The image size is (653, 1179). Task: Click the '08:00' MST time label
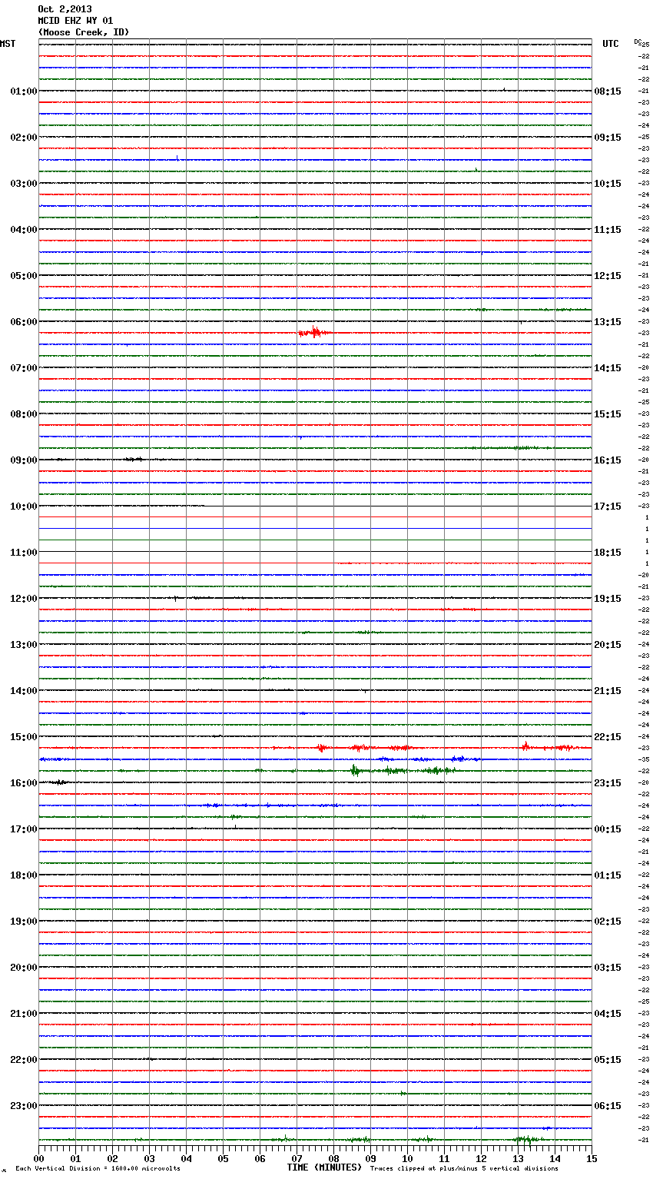coord(24,414)
